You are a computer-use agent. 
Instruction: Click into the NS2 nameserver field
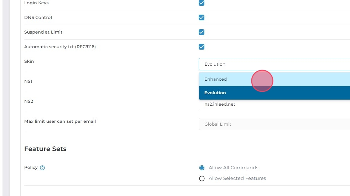[274, 105]
